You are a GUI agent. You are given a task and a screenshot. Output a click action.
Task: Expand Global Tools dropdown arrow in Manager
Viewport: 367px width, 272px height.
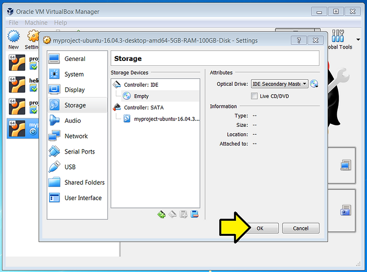358,40
